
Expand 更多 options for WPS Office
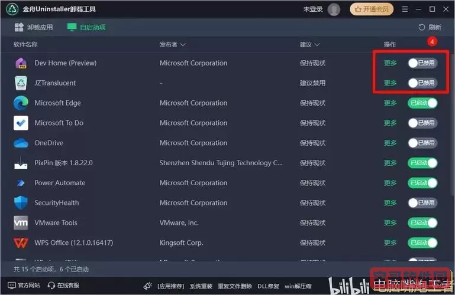click(391, 242)
